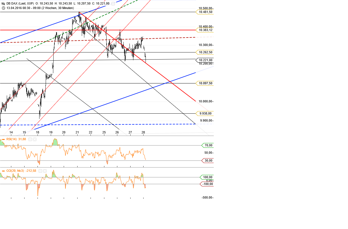Click the orange RSI line color swatch
The width and height of the screenshot is (348, 229).
3,139
